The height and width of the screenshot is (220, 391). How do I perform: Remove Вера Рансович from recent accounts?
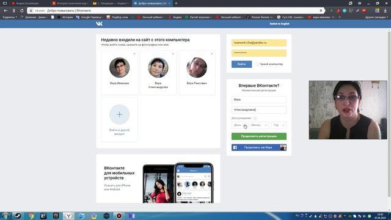click(x=212, y=54)
